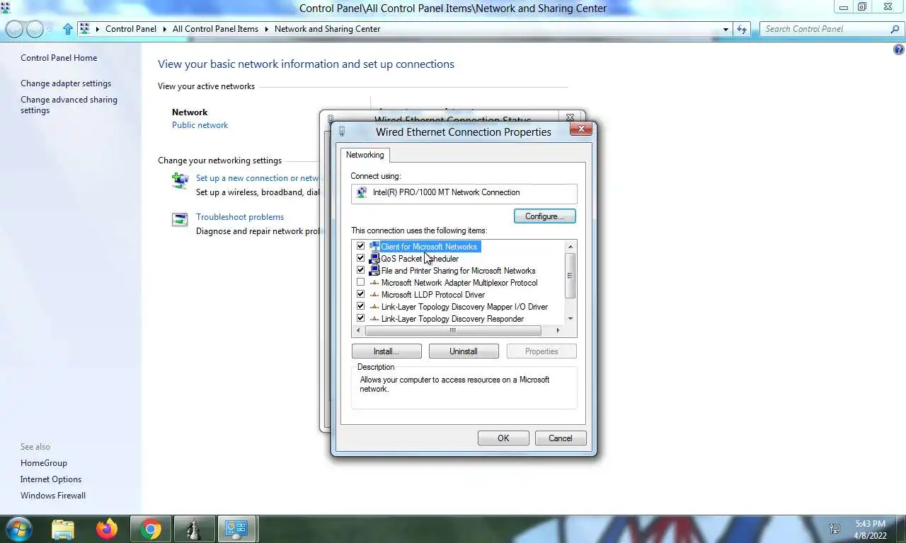Click the Back navigation arrow
The height and width of the screenshot is (543, 906).
[14, 29]
